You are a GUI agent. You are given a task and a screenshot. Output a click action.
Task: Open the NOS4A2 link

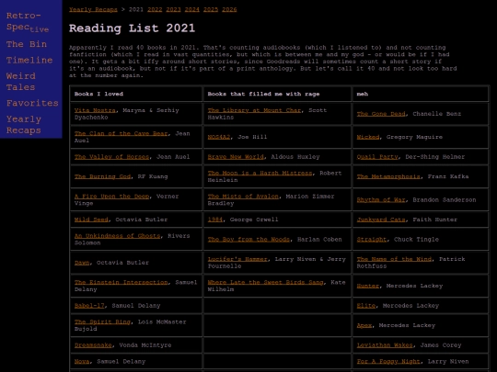pos(219,137)
